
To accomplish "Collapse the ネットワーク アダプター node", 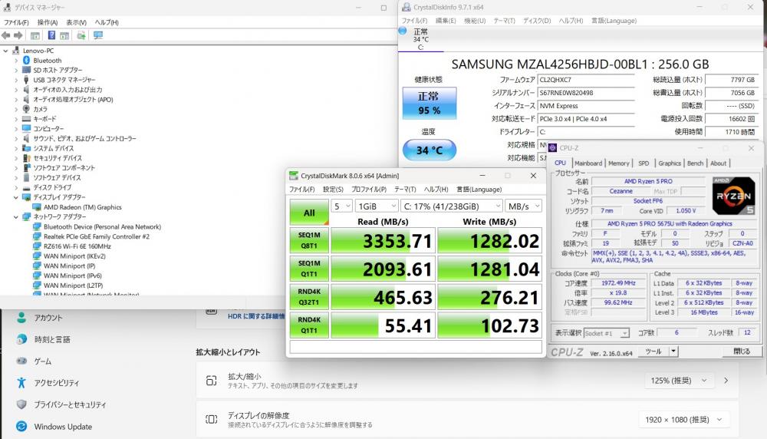I will pos(15,216).
